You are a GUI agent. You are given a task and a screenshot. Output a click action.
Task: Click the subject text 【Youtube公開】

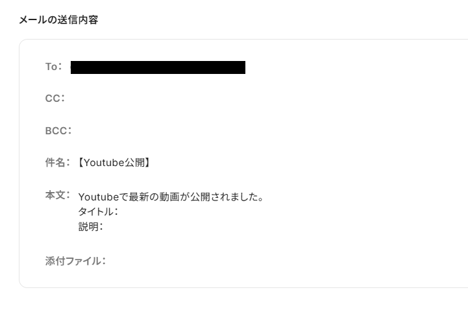coord(114,163)
